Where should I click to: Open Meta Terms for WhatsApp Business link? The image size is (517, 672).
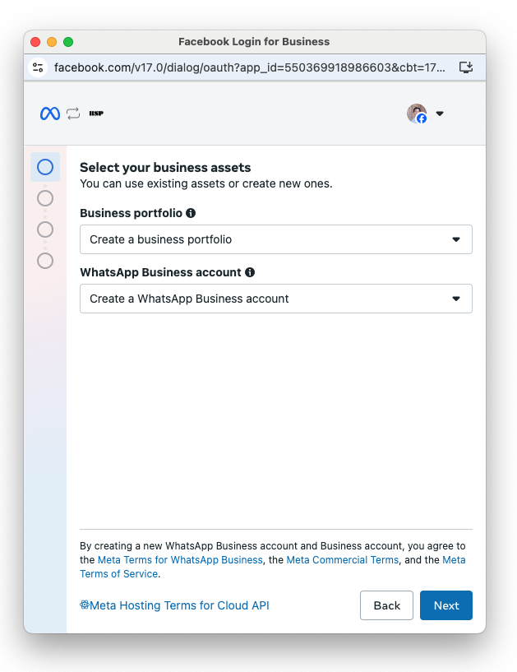pos(180,559)
